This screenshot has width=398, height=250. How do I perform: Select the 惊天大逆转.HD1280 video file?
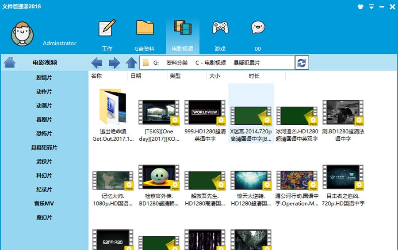pos(251,189)
